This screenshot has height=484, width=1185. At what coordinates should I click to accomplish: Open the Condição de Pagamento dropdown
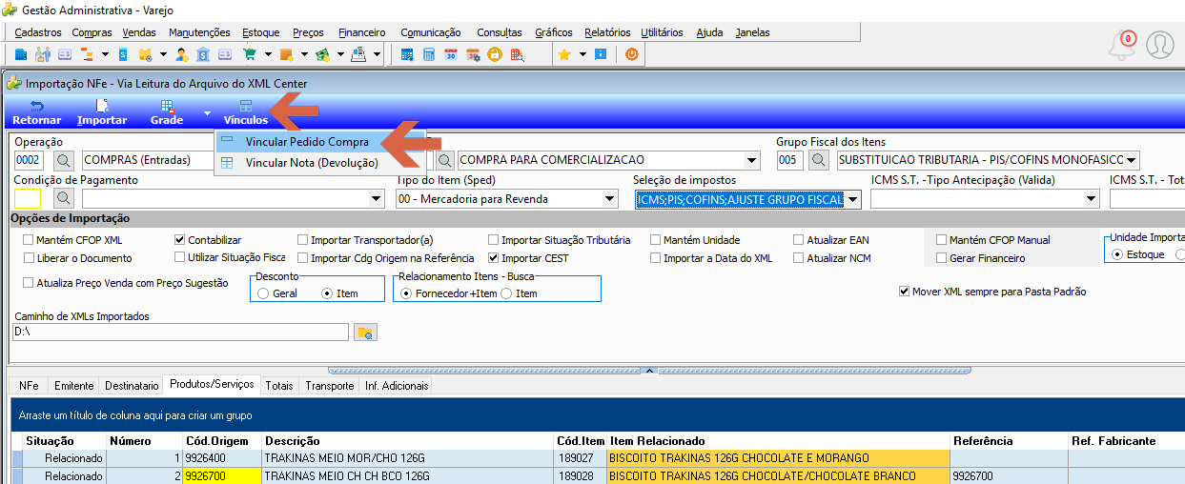coord(376,199)
